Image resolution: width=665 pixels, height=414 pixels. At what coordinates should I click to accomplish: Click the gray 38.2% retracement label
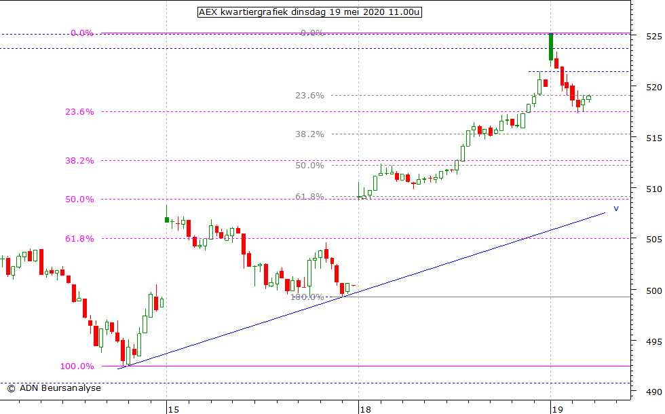click(309, 134)
